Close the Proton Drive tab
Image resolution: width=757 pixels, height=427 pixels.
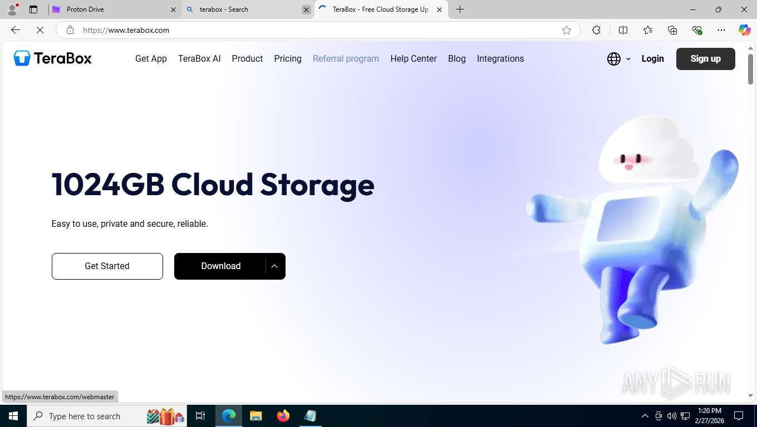coord(173,9)
